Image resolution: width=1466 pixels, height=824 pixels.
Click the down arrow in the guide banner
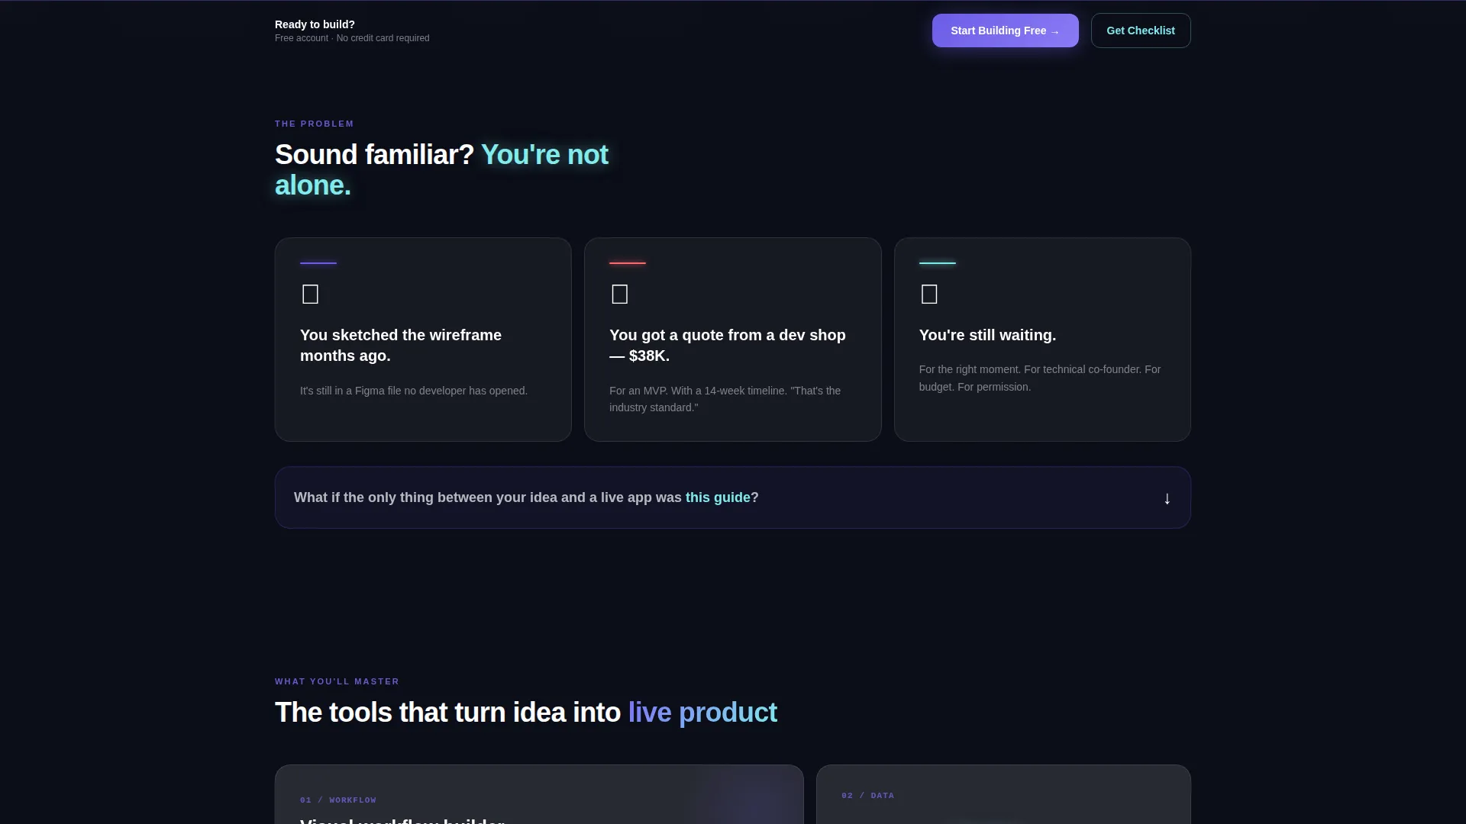[x=1167, y=498]
